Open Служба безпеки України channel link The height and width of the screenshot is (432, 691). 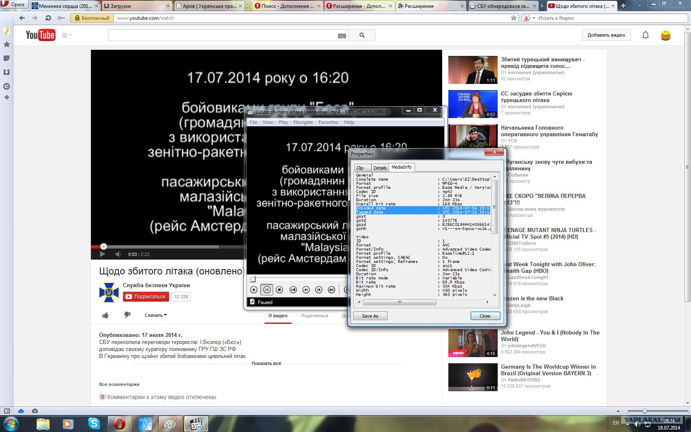[x=156, y=285]
